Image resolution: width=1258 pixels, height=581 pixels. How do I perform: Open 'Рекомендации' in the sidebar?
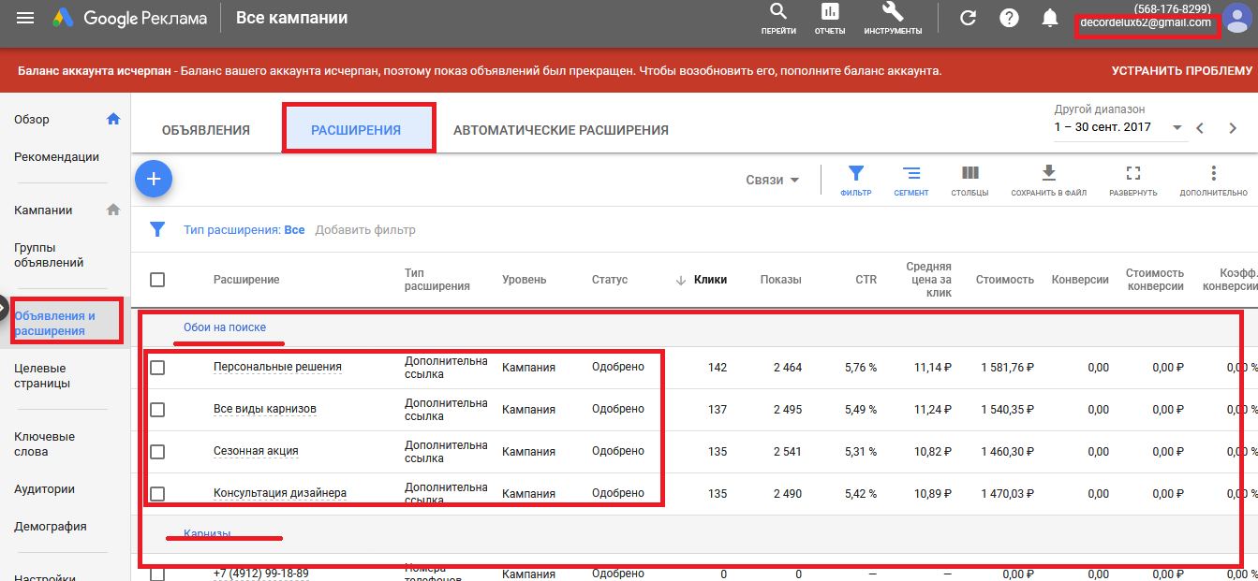point(56,156)
